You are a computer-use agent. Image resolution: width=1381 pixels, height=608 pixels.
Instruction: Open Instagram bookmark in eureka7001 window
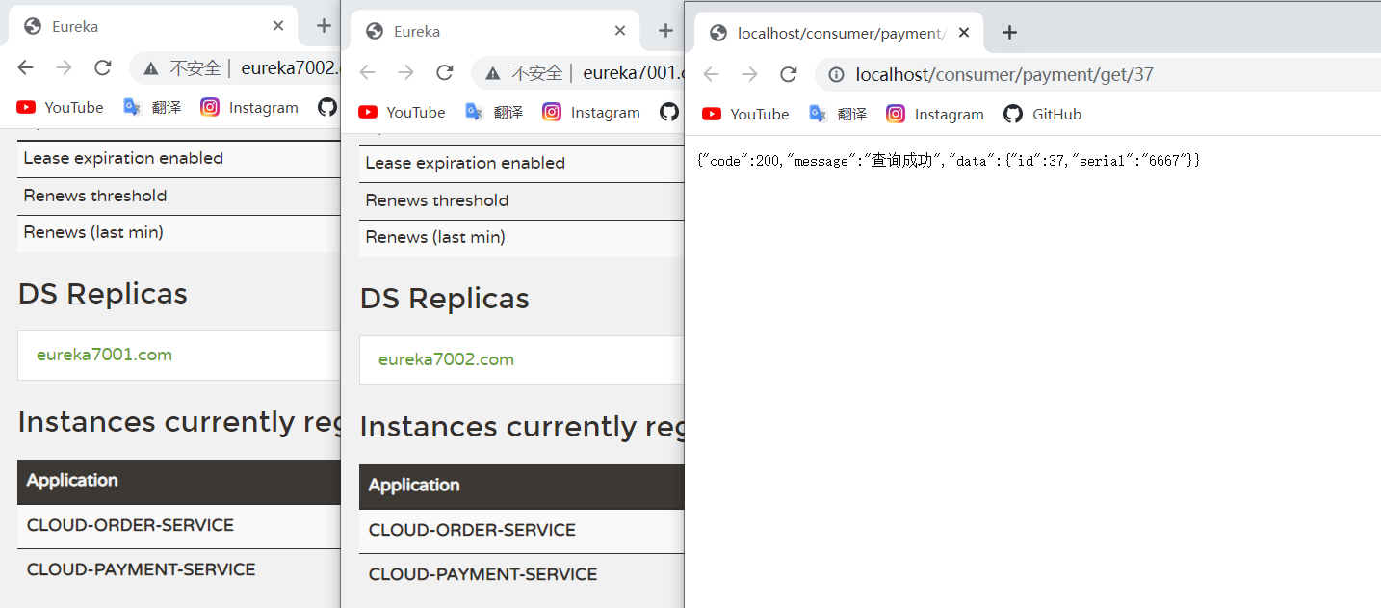tap(591, 112)
